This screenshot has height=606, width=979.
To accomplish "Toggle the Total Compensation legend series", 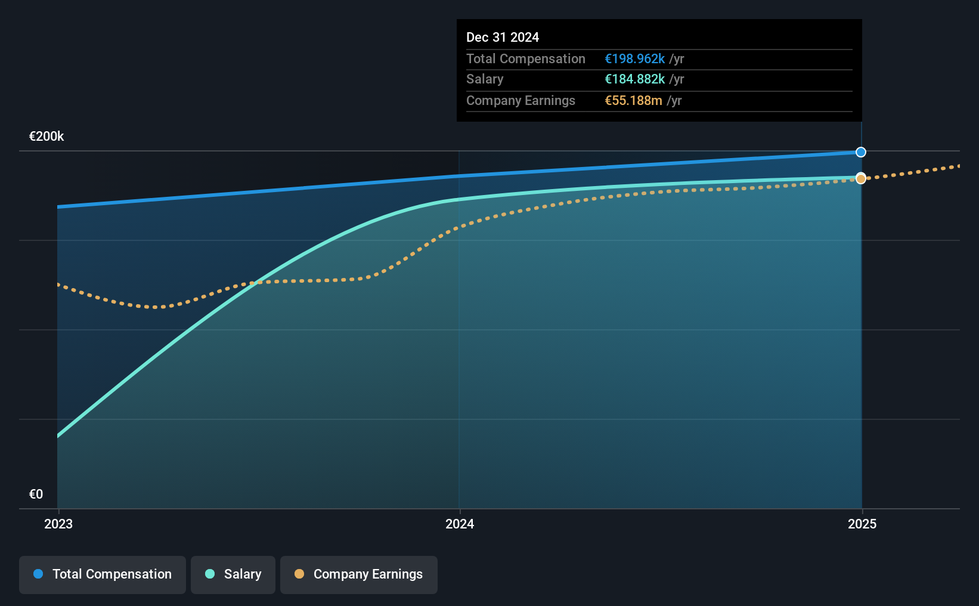I will coord(102,574).
